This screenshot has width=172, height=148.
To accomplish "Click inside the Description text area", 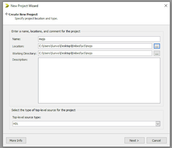I will click(x=99, y=80).
